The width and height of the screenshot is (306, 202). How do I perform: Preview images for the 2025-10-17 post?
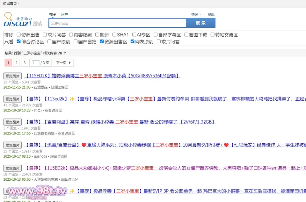pyautogui.click(x=12, y=145)
